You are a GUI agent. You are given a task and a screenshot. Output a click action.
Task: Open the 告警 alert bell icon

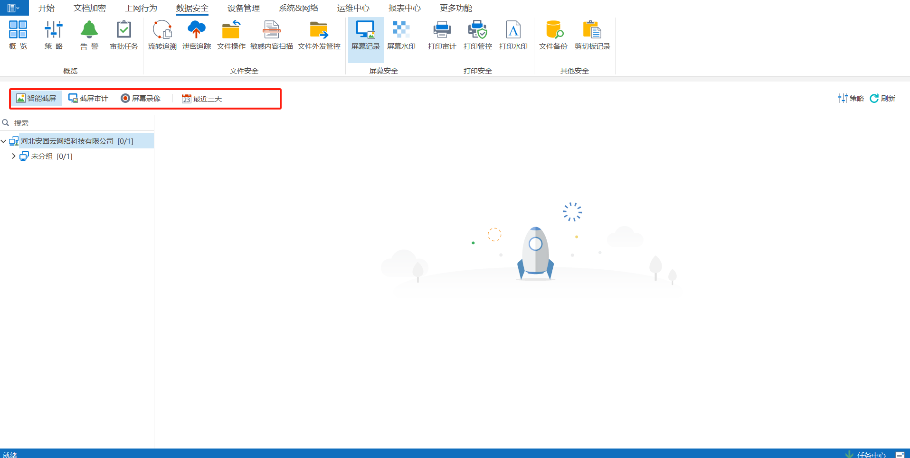click(x=89, y=35)
